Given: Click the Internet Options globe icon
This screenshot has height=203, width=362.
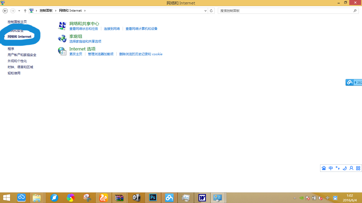Looking at the screenshot, I should 62,51.
